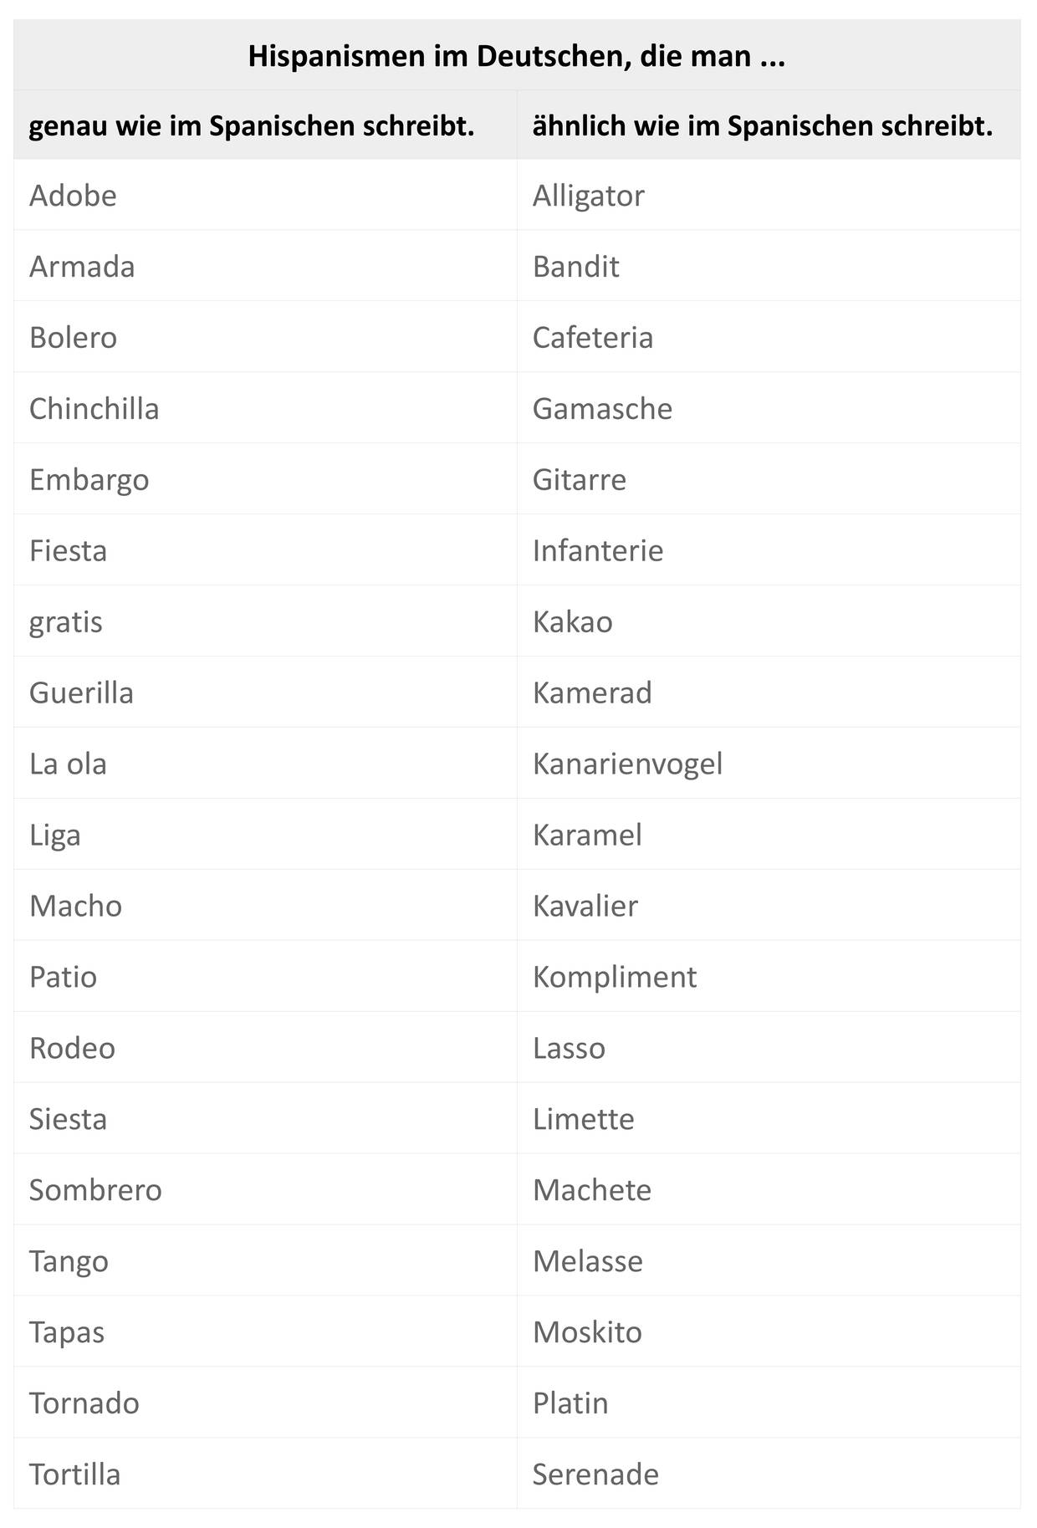Select the word 'Guerilla'
The width and height of the screenshot is (1037, 1528).
point(81,693)
